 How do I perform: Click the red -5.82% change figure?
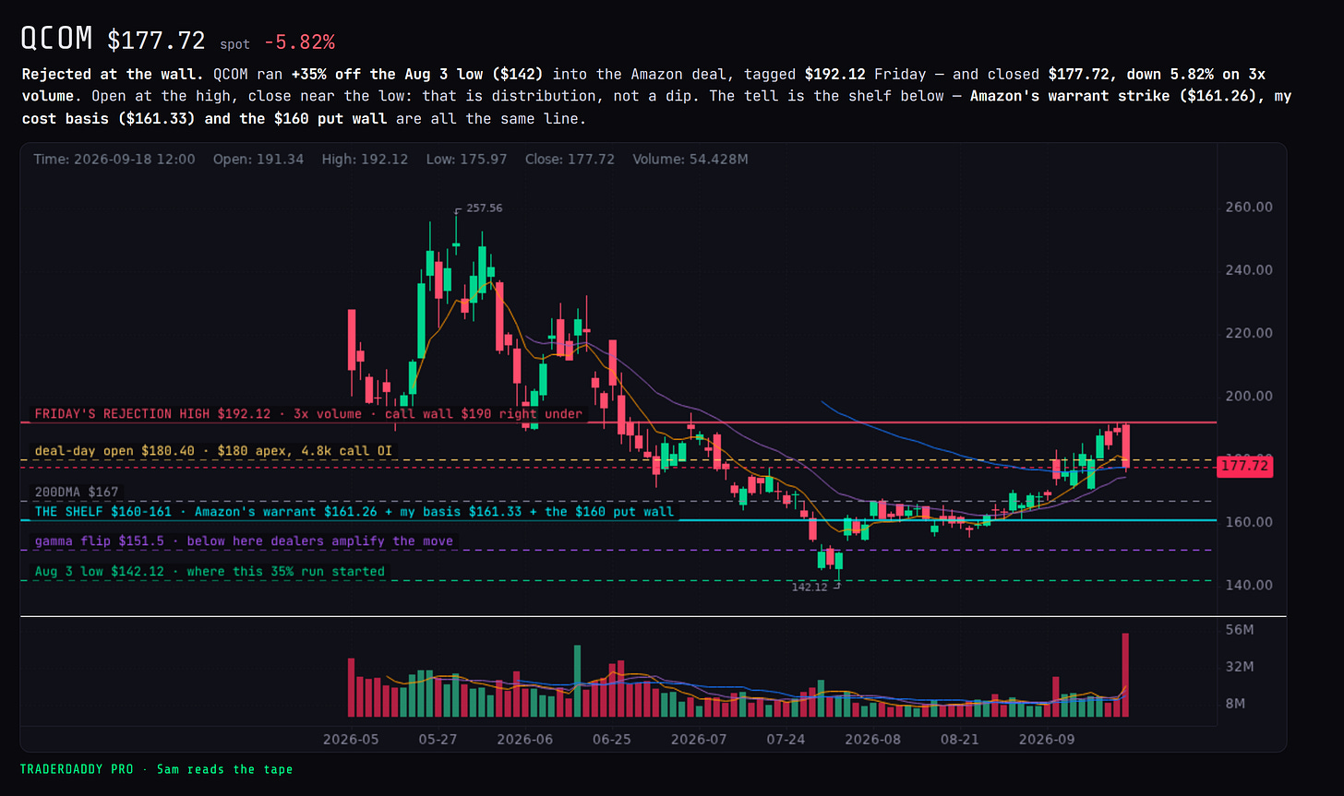pos(299,42)
